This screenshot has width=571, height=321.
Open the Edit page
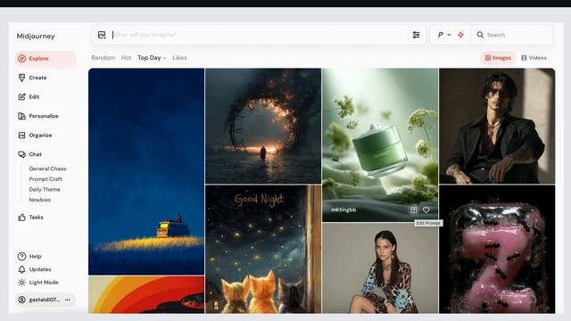coord(34,97)
